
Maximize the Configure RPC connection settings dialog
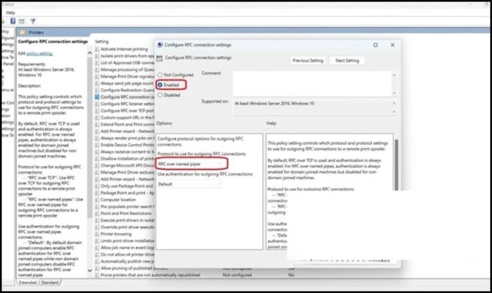pos(375,45)
